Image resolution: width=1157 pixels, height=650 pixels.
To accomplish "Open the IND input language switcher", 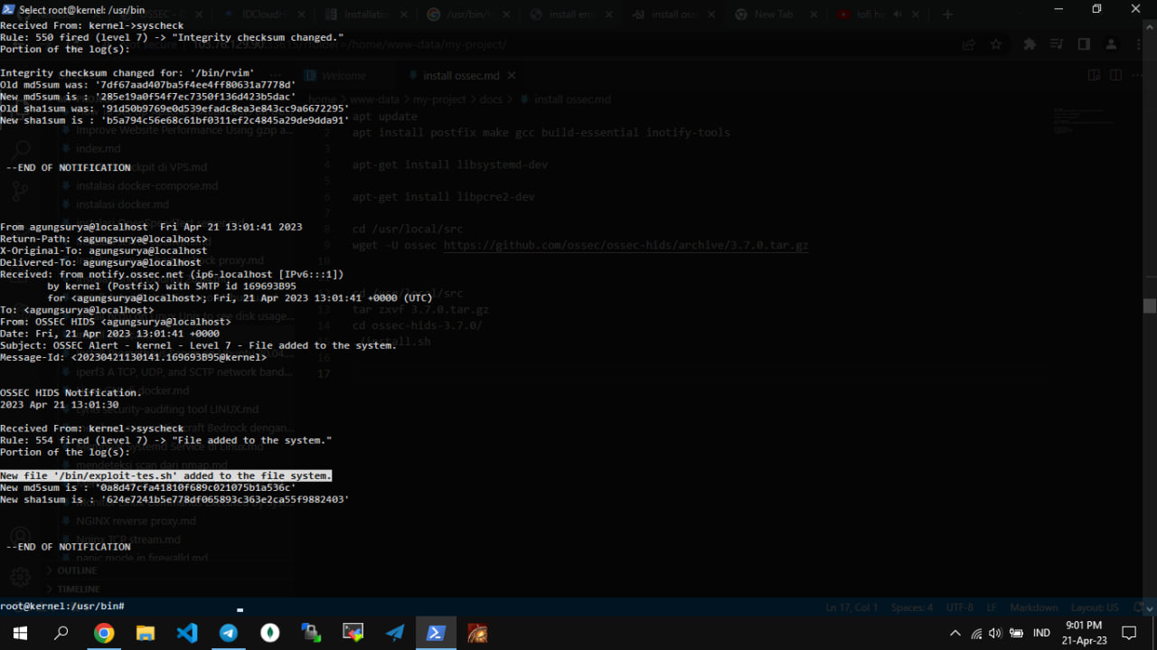I will click(1041, 633).
